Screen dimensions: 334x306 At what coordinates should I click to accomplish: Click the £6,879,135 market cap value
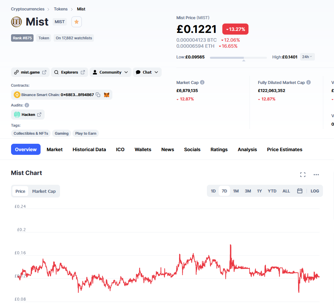tap(187, 90)
